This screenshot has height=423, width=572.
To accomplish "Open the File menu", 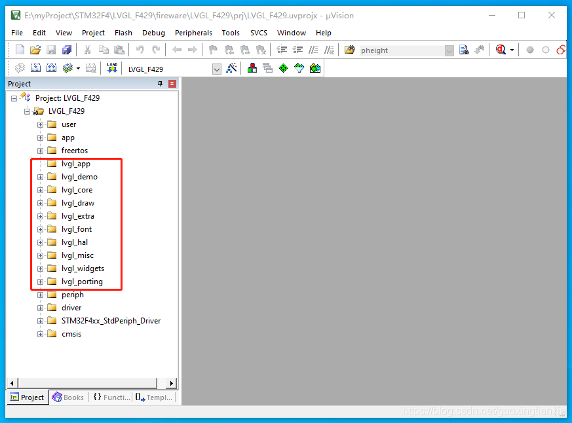I will click(17, 33).
